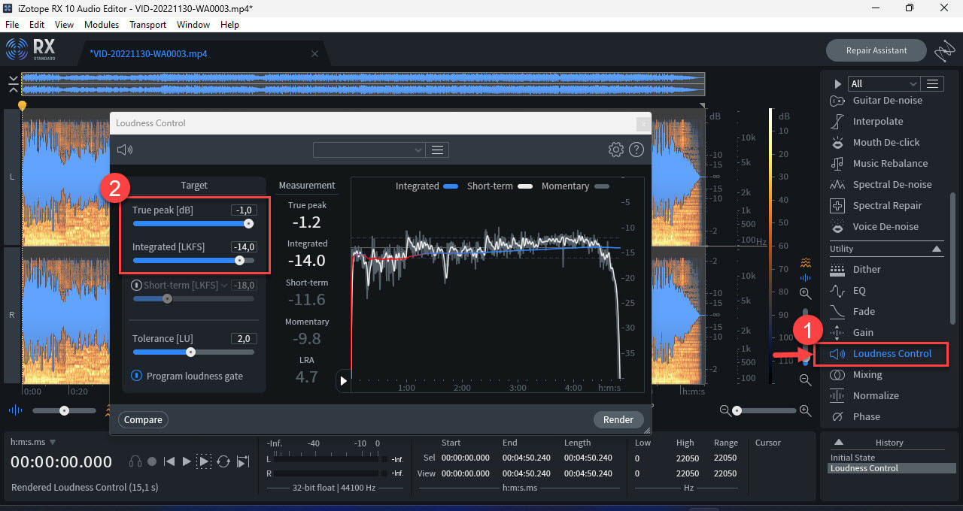Open the Short-term LKFS type dropdown
Viewport: 963px width, 511px height.
[x=223, y=286]
